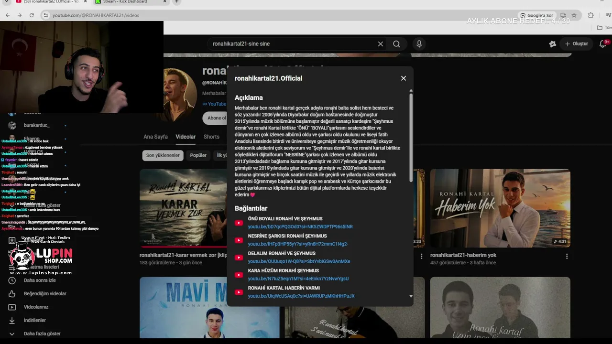Click the Oluştur create button
Viewport: 612px width, 344px height.
577,44
